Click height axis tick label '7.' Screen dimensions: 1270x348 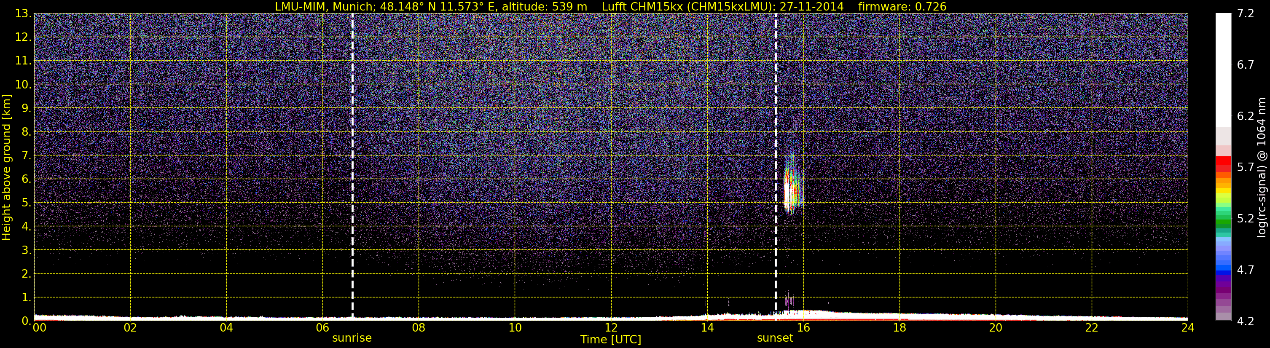pyautogui.click(x=26, y=156)
